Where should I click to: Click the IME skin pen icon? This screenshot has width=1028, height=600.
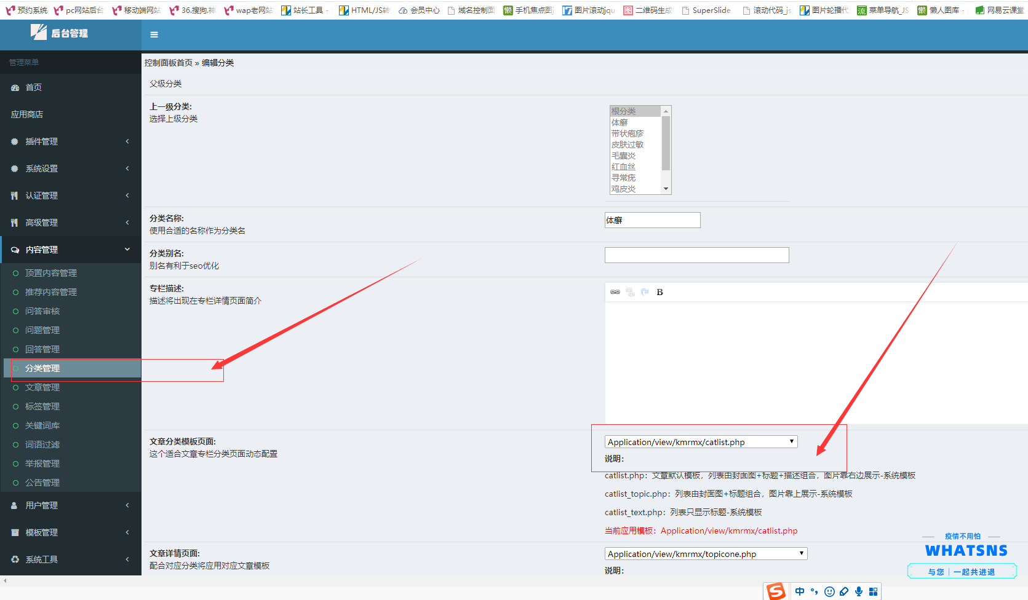tap(844, 591)
